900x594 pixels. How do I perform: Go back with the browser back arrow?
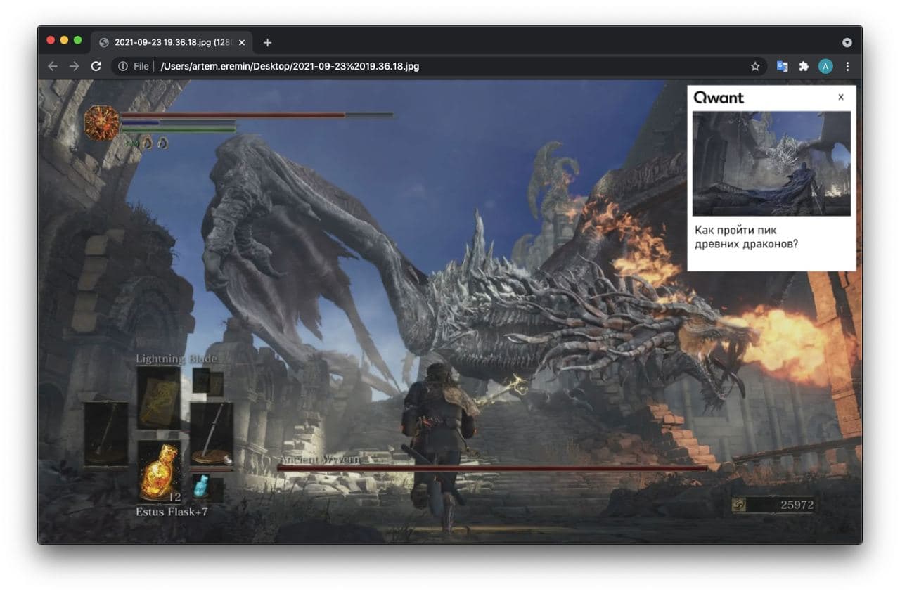tap(53, 66)
